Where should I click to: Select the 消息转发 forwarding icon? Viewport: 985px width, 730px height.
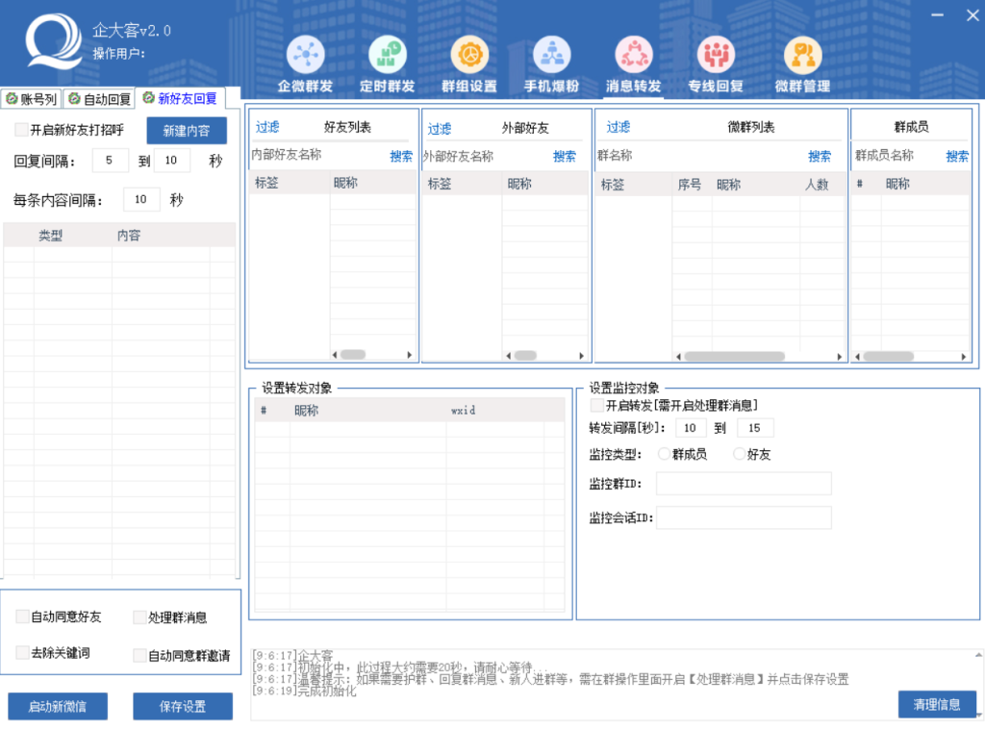point(633,56)
